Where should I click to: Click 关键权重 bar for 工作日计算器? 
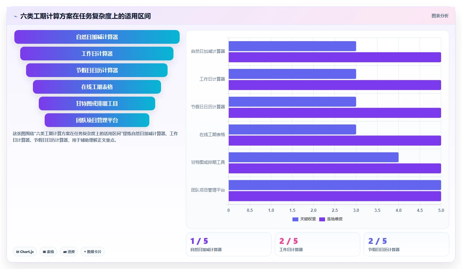click(x=292, y=74)
